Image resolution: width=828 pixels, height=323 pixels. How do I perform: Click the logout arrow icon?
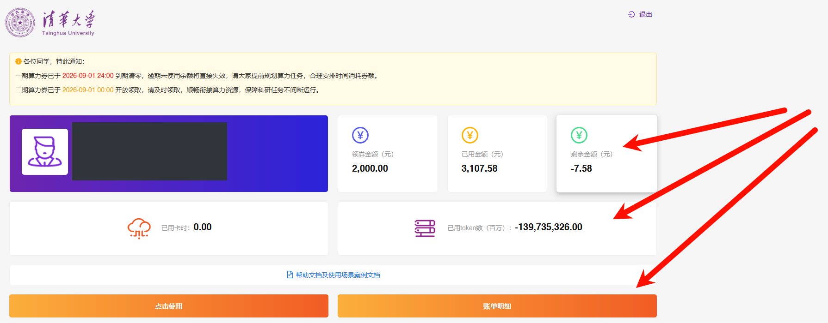(x=631, y=14)
